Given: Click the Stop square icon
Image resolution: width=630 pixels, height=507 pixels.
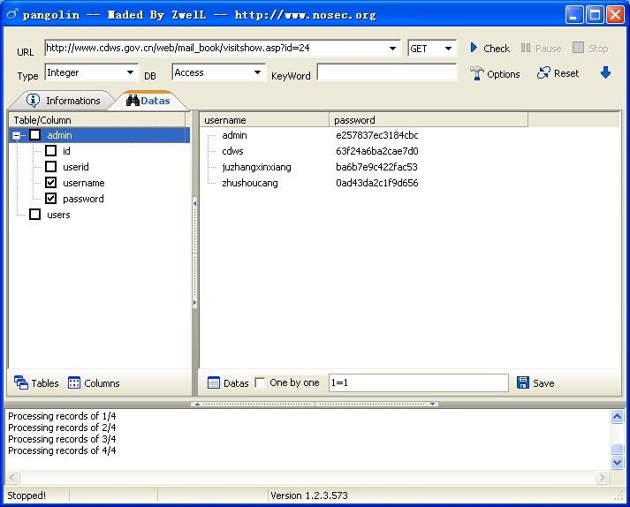Looking at the screenshot, I should [578, 48].
